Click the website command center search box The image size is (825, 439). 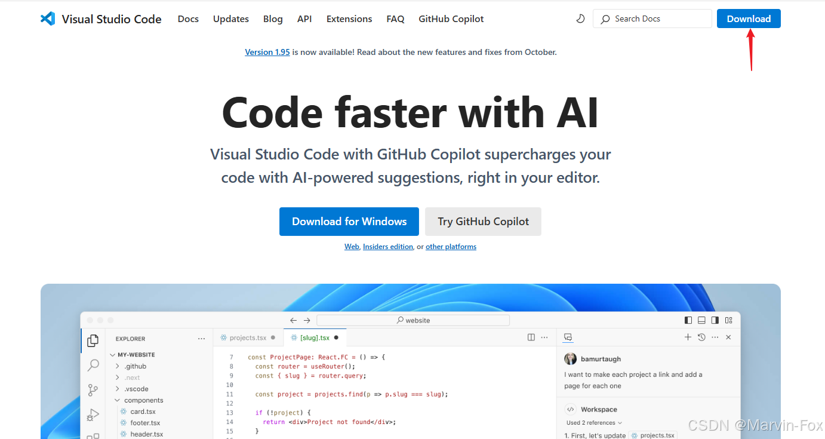click(413, 320)
